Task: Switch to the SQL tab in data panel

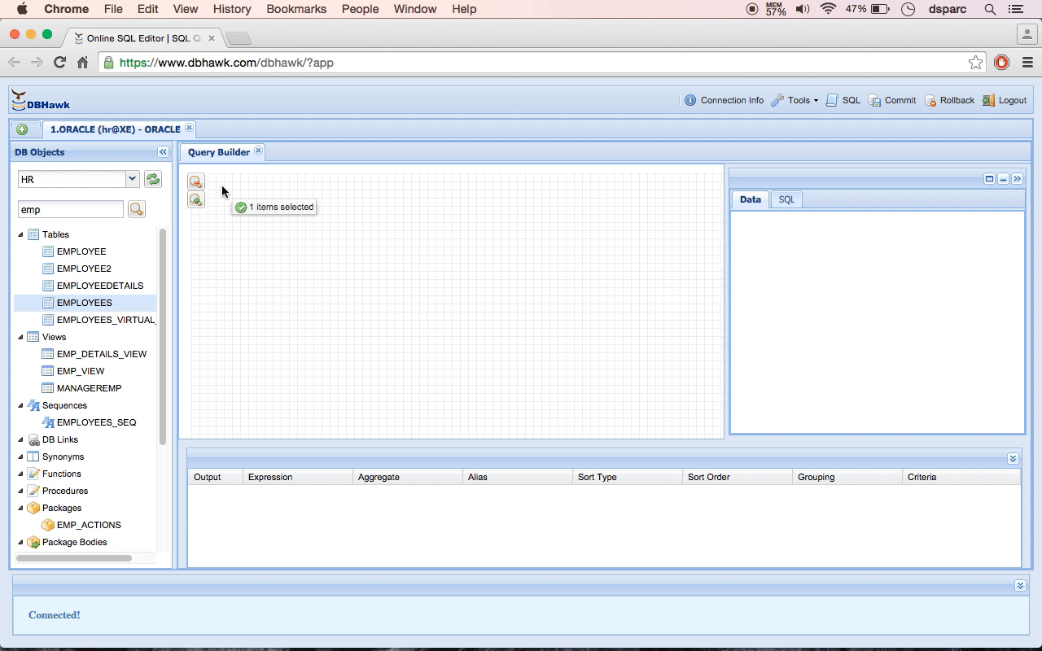Action: (786, 199)
